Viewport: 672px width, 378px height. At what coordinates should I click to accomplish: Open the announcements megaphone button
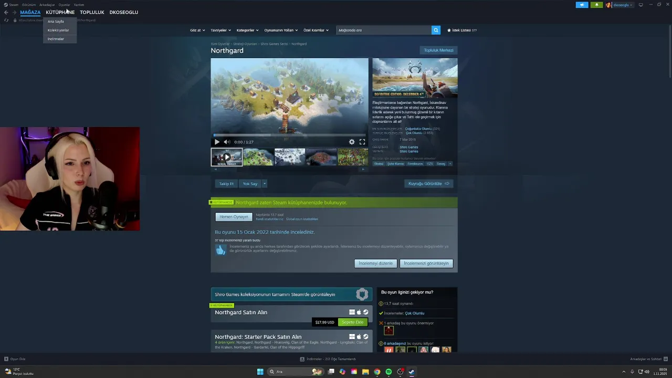[x=582, y=5]
